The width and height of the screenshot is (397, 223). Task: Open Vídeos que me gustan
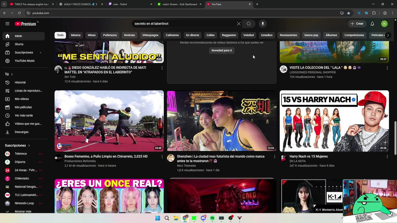pos(24,124)
